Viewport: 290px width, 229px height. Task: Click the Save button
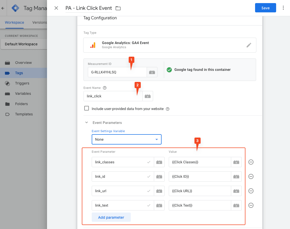tap(265, 8)
